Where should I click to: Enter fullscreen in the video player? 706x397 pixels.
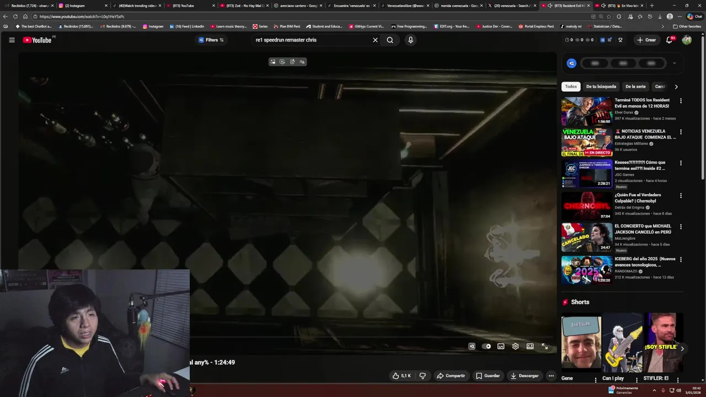tap(545, 346)
